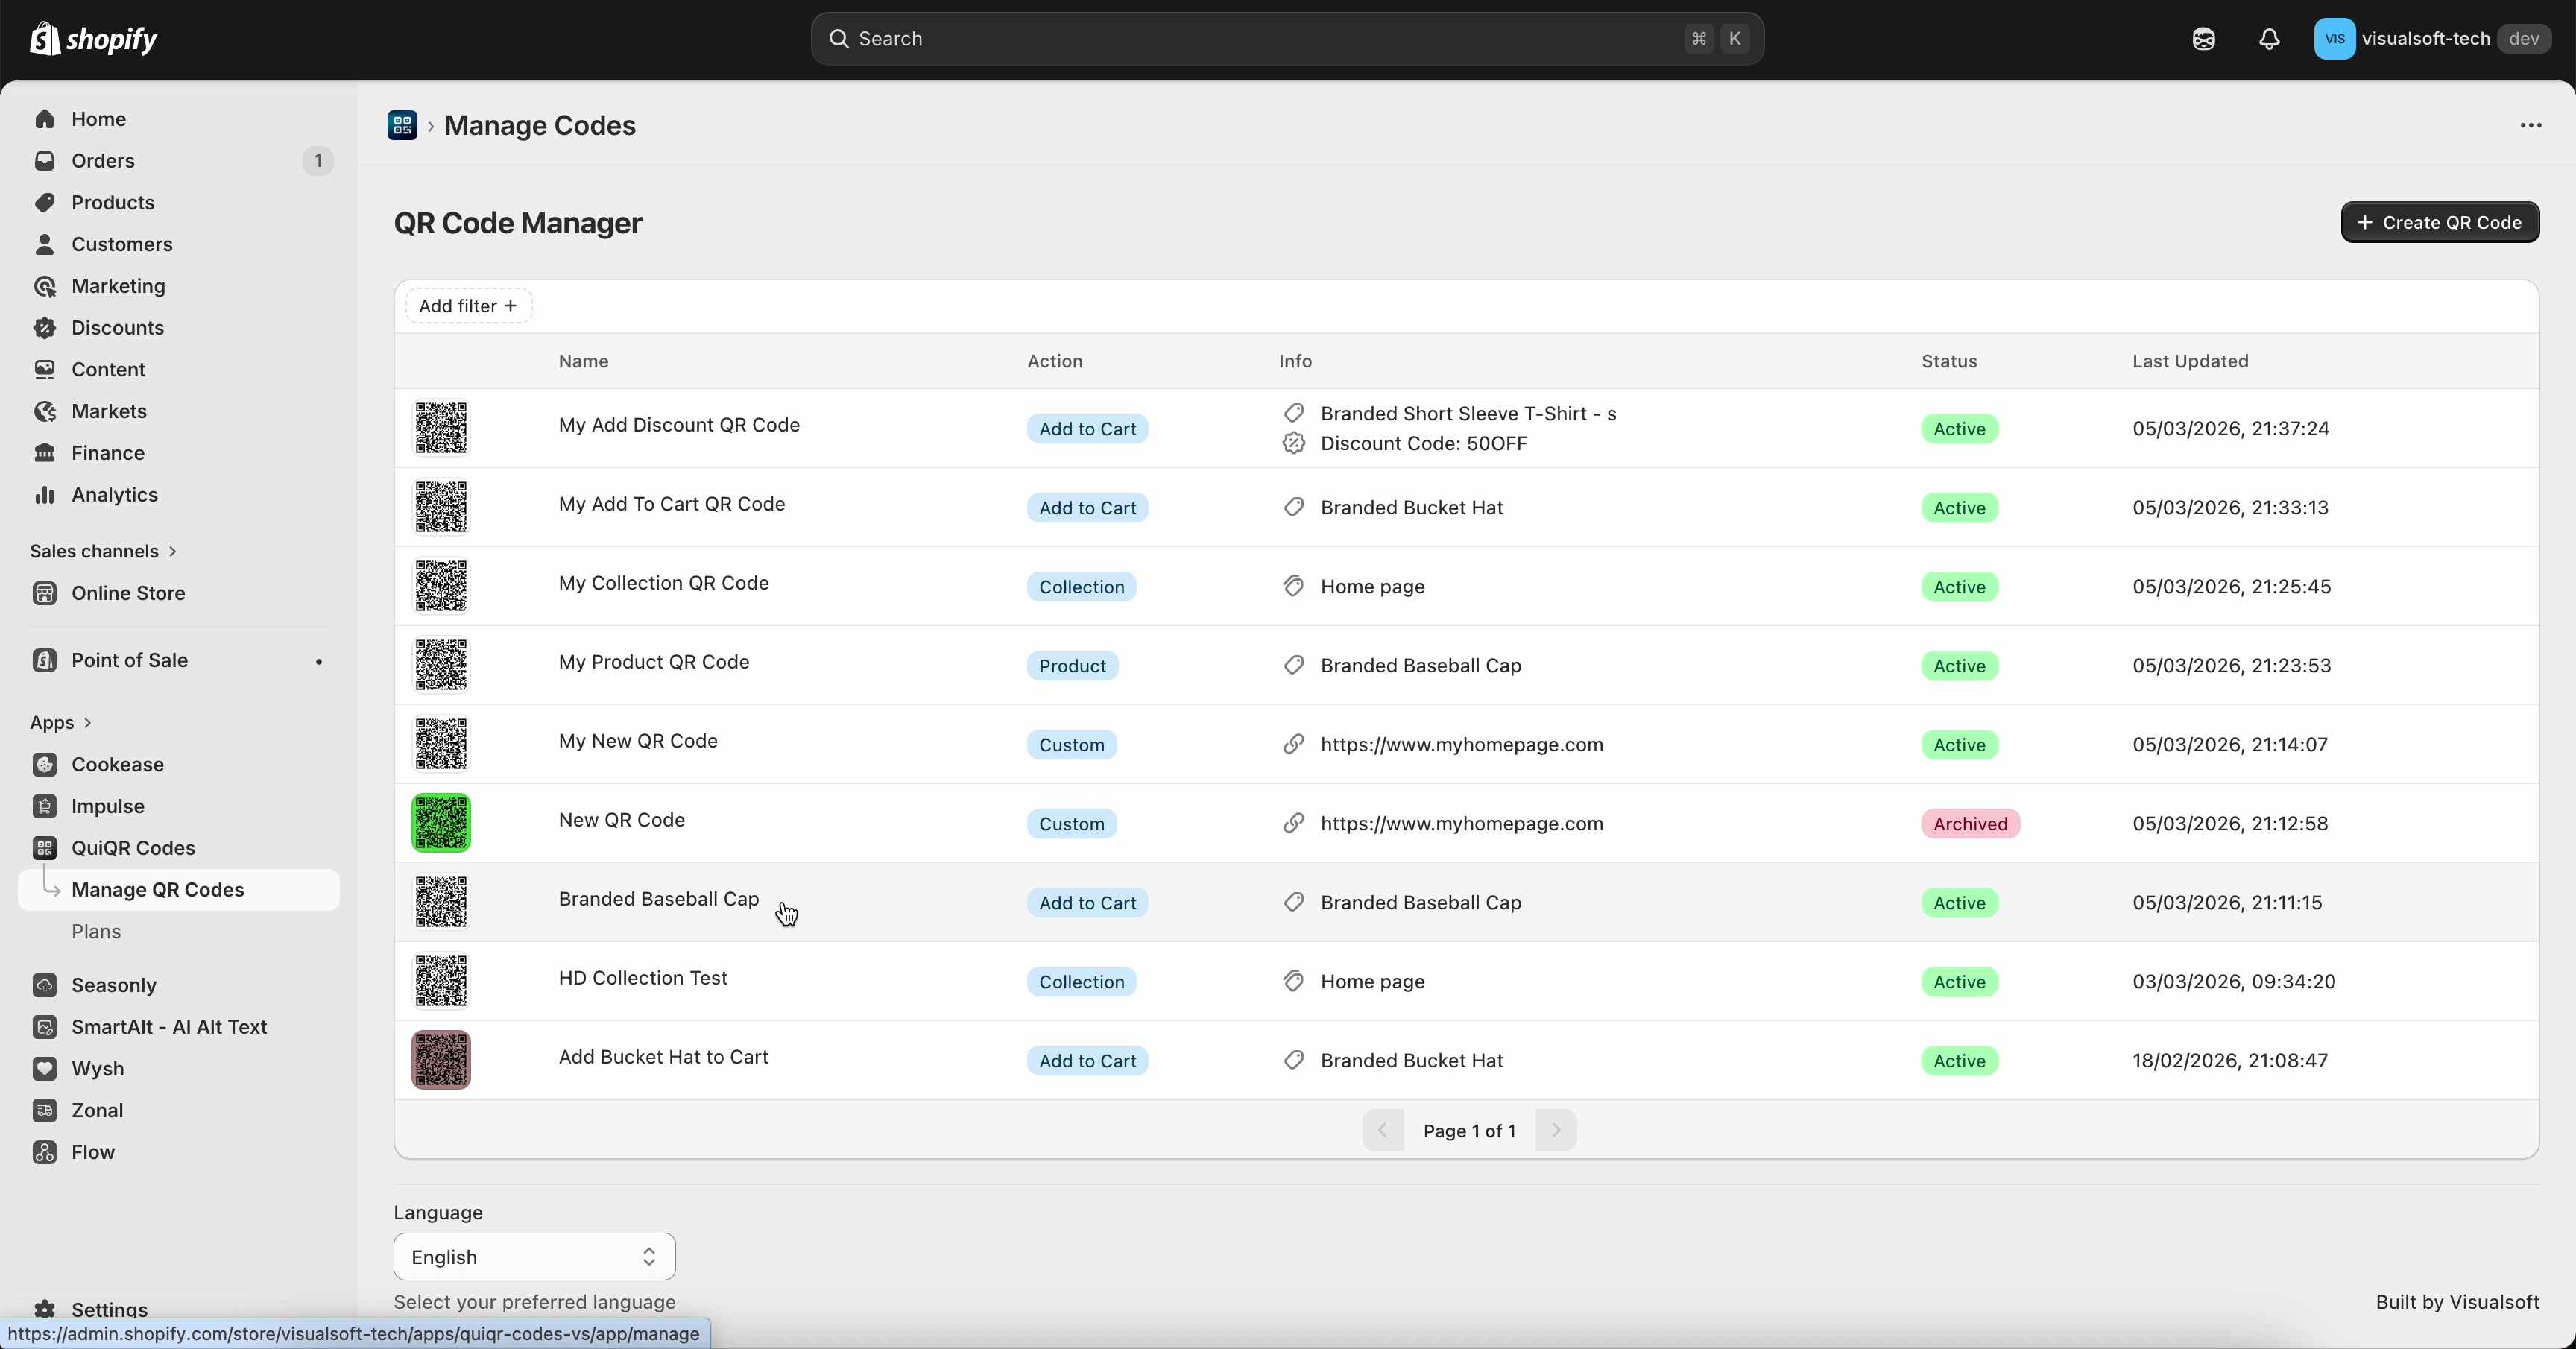The image size is (2576, 1349).
Task: Click the Flow app icon
Action: [x=45, y=1152]
